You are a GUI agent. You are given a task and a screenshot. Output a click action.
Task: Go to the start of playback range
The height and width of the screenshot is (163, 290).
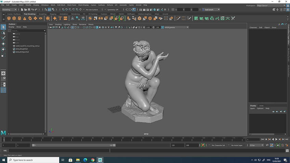[x=262, y=139]
